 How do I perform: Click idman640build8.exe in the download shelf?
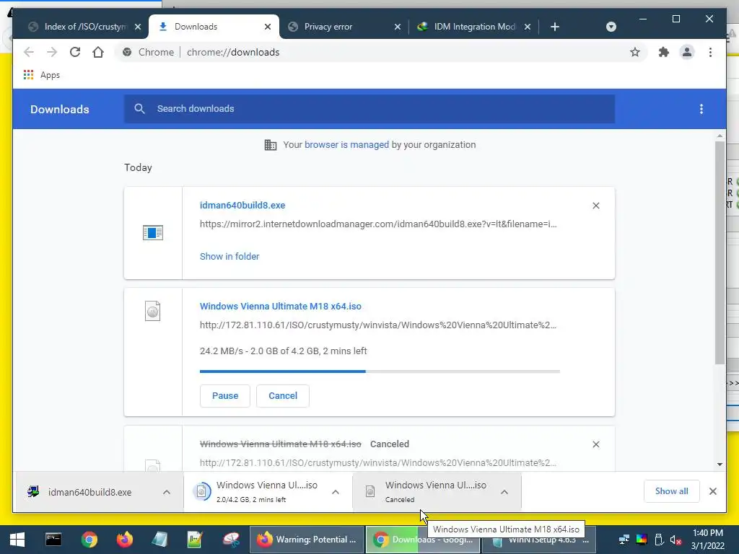pyautogui.click(x=89, y=492)
